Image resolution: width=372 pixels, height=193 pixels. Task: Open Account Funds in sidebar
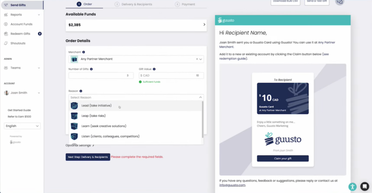[x=21, y=24]
